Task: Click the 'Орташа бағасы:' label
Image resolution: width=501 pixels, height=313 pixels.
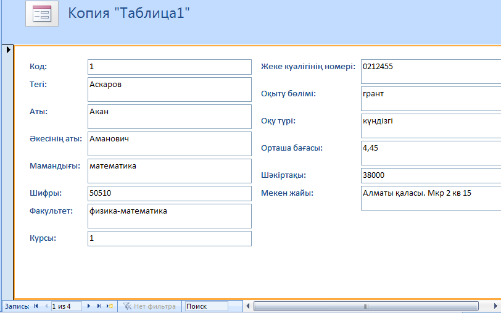Action: tap(292, 148)
